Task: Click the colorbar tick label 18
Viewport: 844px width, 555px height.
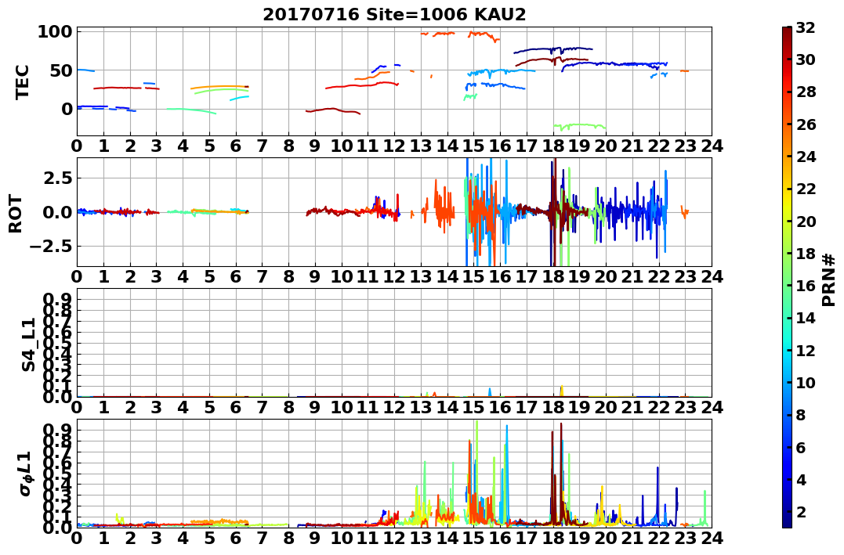Action: click(806, 254)
